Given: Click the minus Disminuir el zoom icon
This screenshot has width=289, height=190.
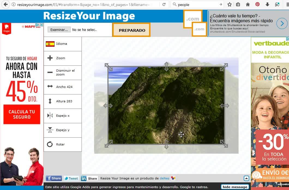Looking at the screenshot, I should [x=50, y=72].
